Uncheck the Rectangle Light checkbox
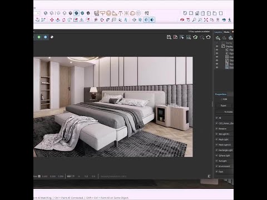 tap(216, 150)
